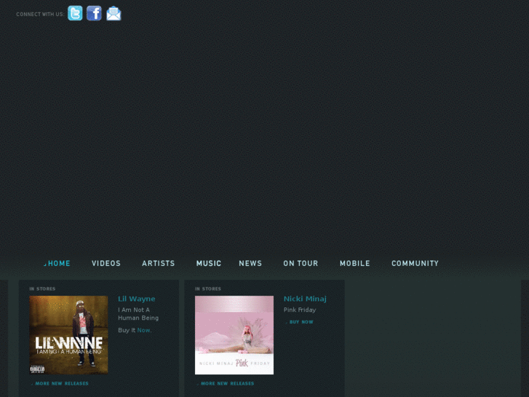Open the Lil Wayne album cover thumbnail
Image resolution: width=529 pixels, height=397 pixels.
coord(68,335)
